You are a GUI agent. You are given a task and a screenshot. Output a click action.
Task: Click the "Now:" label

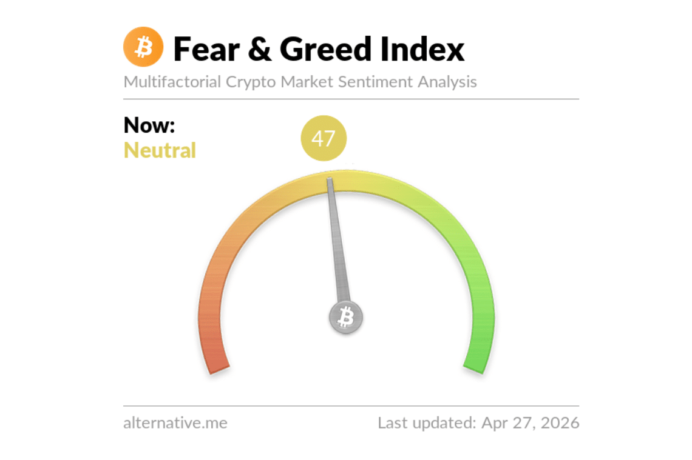(x=149, y=125)
